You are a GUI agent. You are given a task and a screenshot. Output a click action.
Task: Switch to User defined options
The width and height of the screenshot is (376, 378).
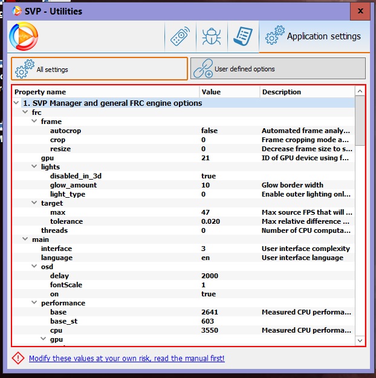tap(278, 69)
